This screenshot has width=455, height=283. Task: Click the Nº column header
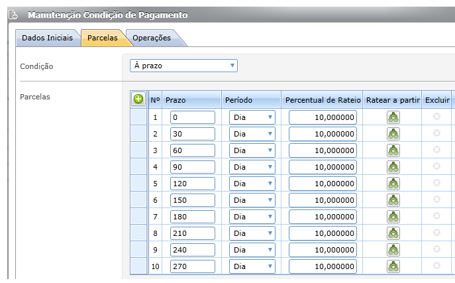coord(155,100)
